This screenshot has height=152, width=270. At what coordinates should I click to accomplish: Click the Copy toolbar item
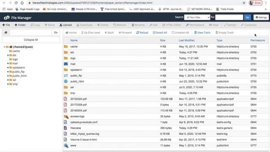(35, 25)
